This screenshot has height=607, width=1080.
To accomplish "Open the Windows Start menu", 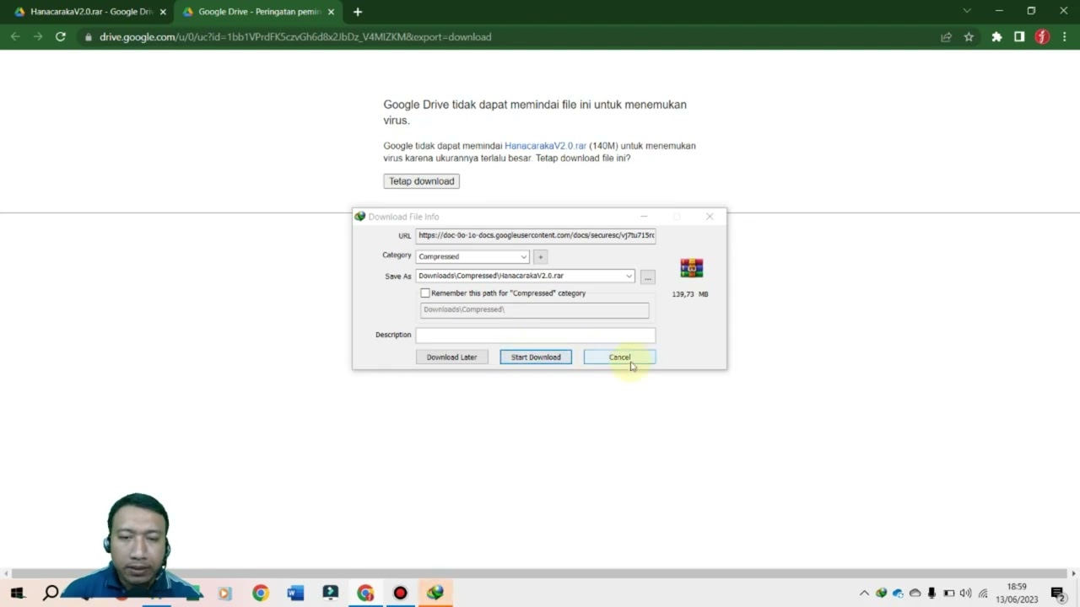I will [17, 594].
